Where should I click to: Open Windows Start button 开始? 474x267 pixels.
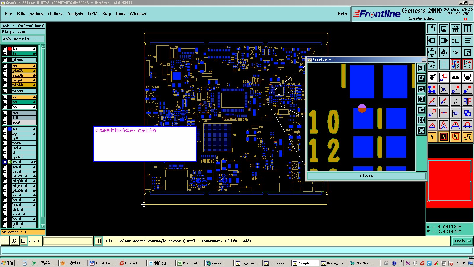pyautogui.click(x=8, y=263)
